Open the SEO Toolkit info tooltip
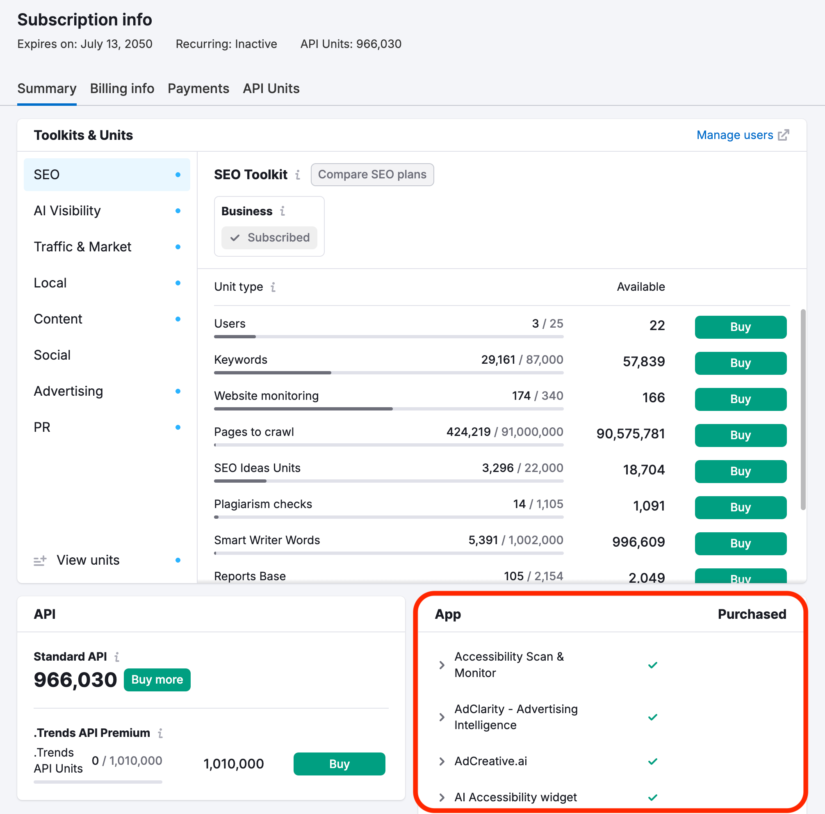 coord(297,174)
